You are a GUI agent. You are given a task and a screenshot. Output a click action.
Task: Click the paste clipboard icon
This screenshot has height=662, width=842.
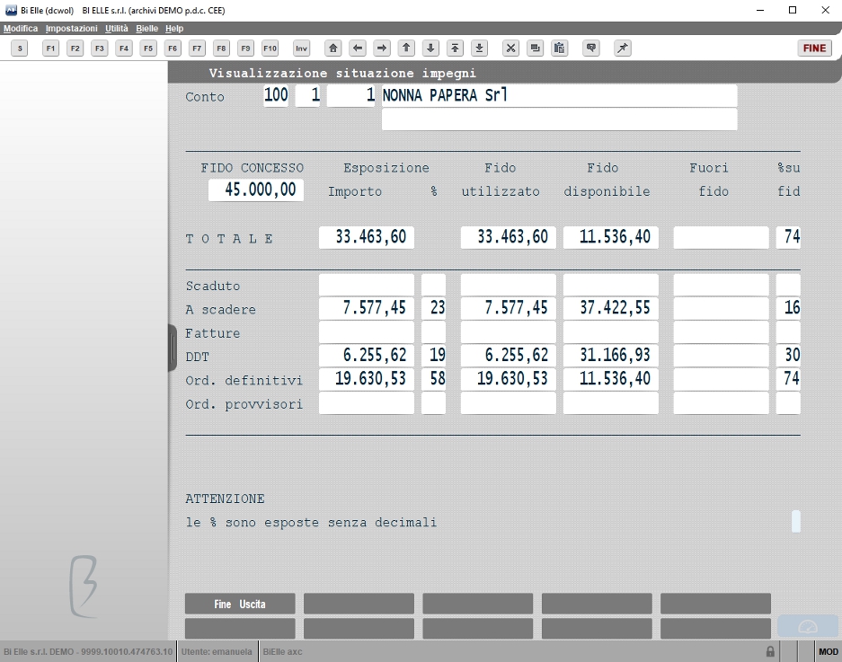tap(560, 49)
